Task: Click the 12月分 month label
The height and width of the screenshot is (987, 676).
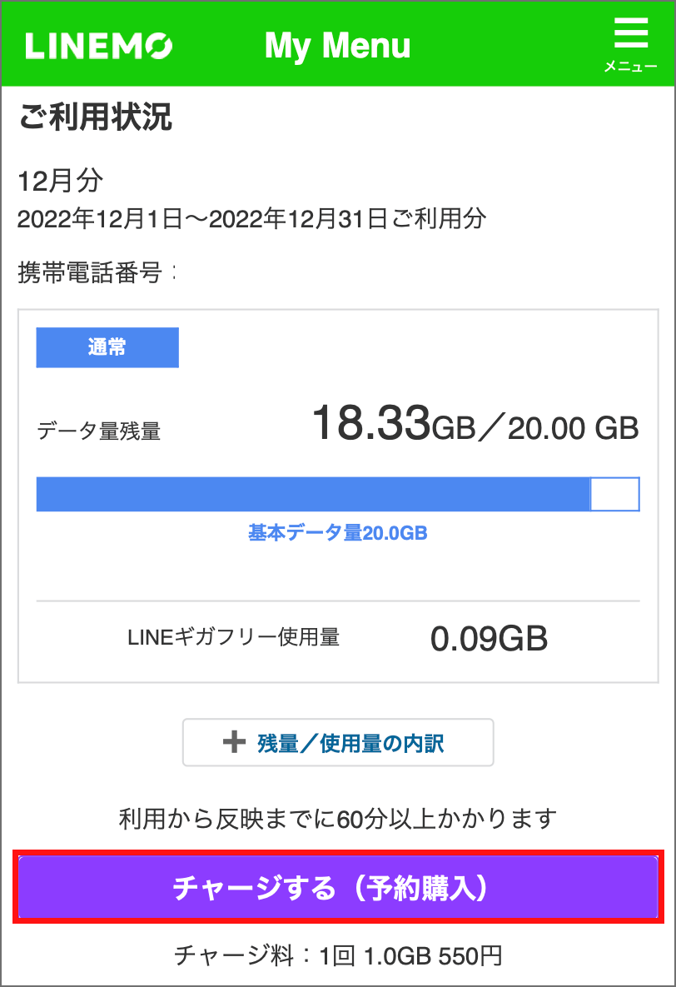Action: tap(61, 182)
